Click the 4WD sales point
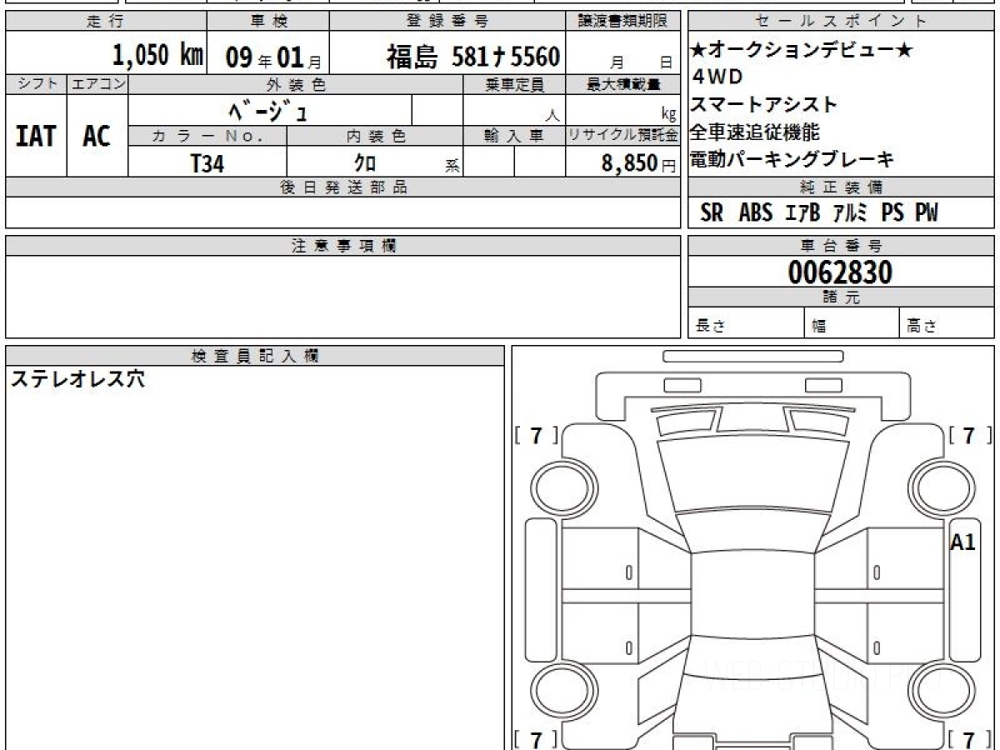This screenshot has width=1000, height=750. [717, 77]
